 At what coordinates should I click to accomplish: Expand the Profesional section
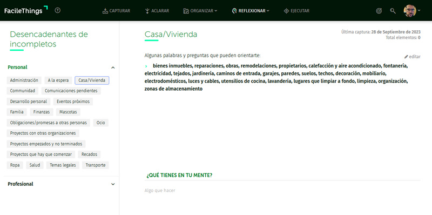[x=113, y=184]
